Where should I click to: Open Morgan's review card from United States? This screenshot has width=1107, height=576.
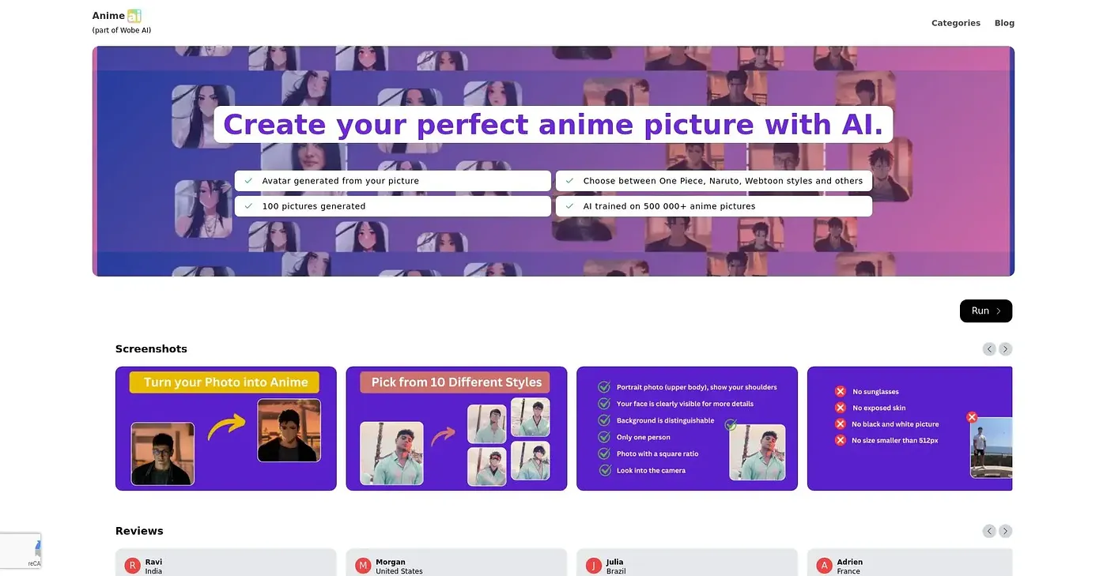tap(456, 563)
